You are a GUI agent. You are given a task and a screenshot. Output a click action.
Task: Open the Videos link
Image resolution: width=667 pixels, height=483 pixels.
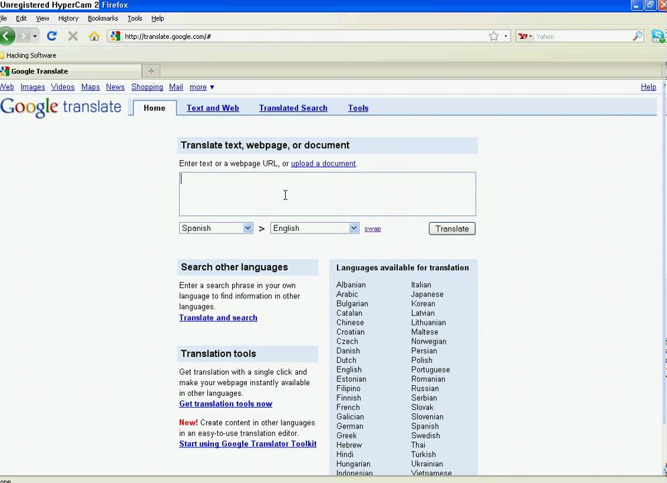pyautogui.click(x=62, y=87)
